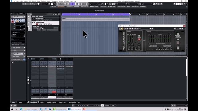Click the Audio Inputs Not Connected status
This screenshot has width=198, height=111.
click(58, 7)
